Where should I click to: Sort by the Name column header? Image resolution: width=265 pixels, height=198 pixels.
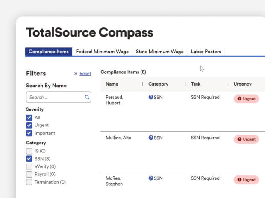tap(112, 84)
